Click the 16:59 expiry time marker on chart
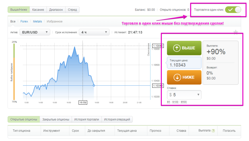This screenshot has height=141, width=249. (82, 101)
